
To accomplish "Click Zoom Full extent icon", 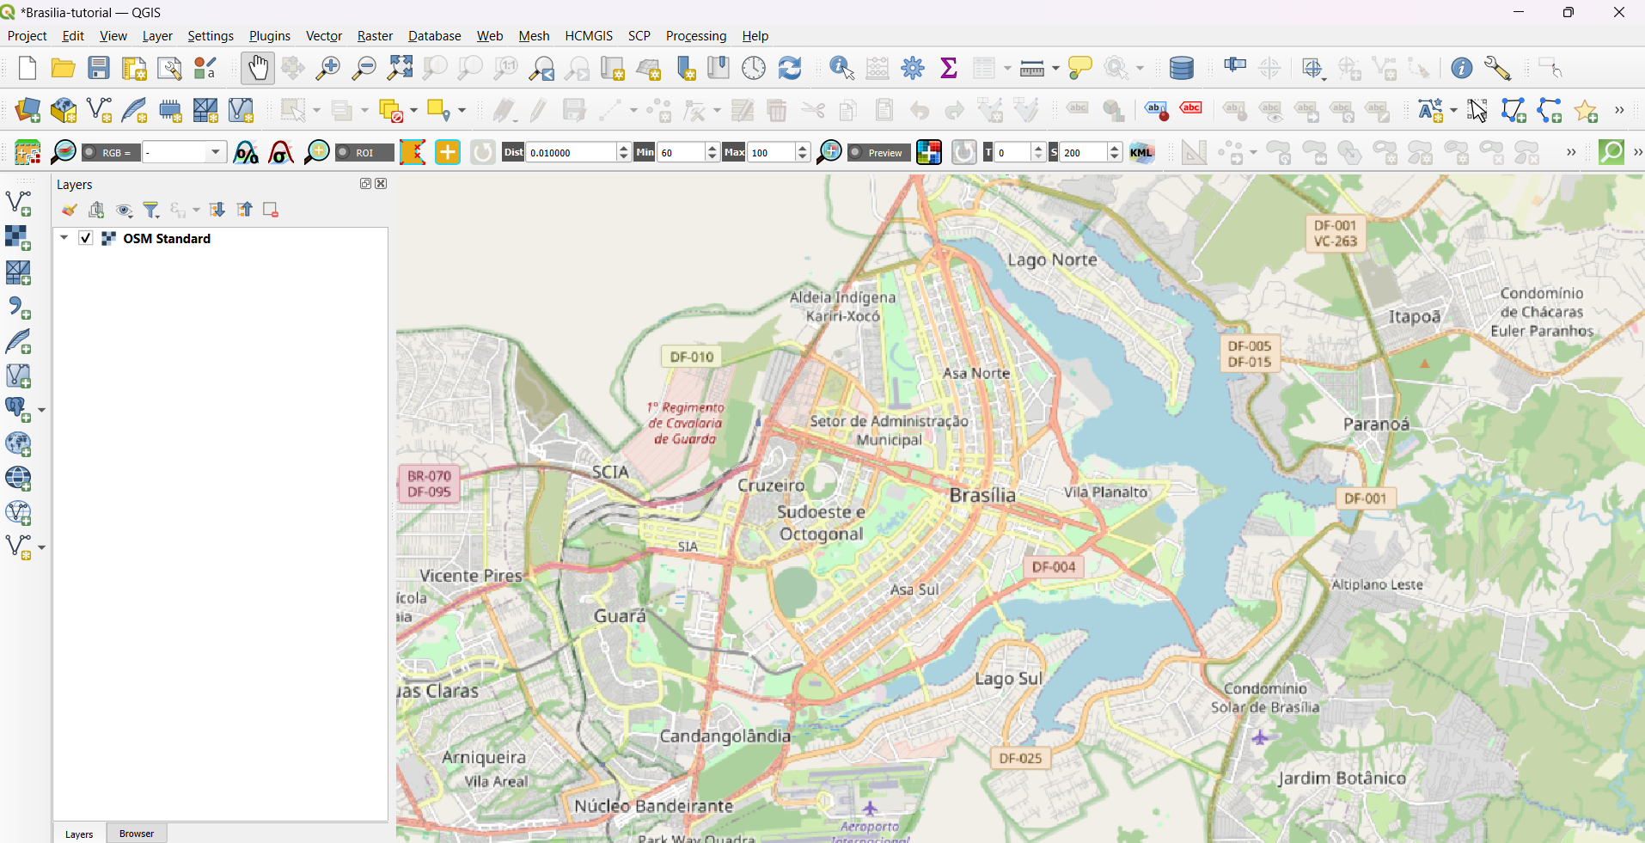I will (400, 68).
